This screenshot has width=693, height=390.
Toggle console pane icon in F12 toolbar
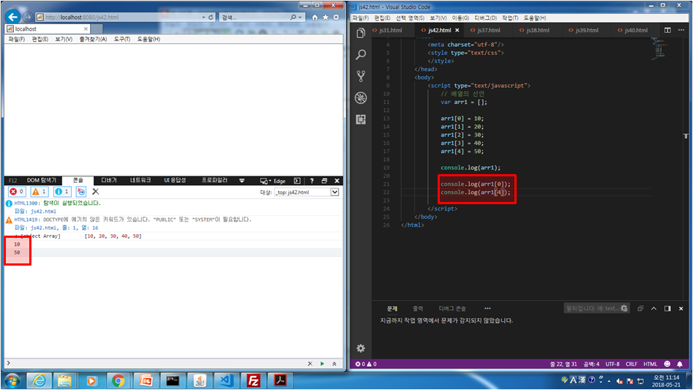pos(297,181)
